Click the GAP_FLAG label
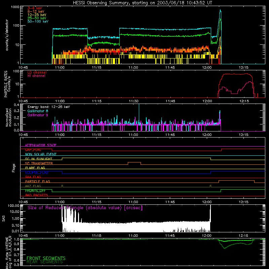 click(x=33, y=150)
